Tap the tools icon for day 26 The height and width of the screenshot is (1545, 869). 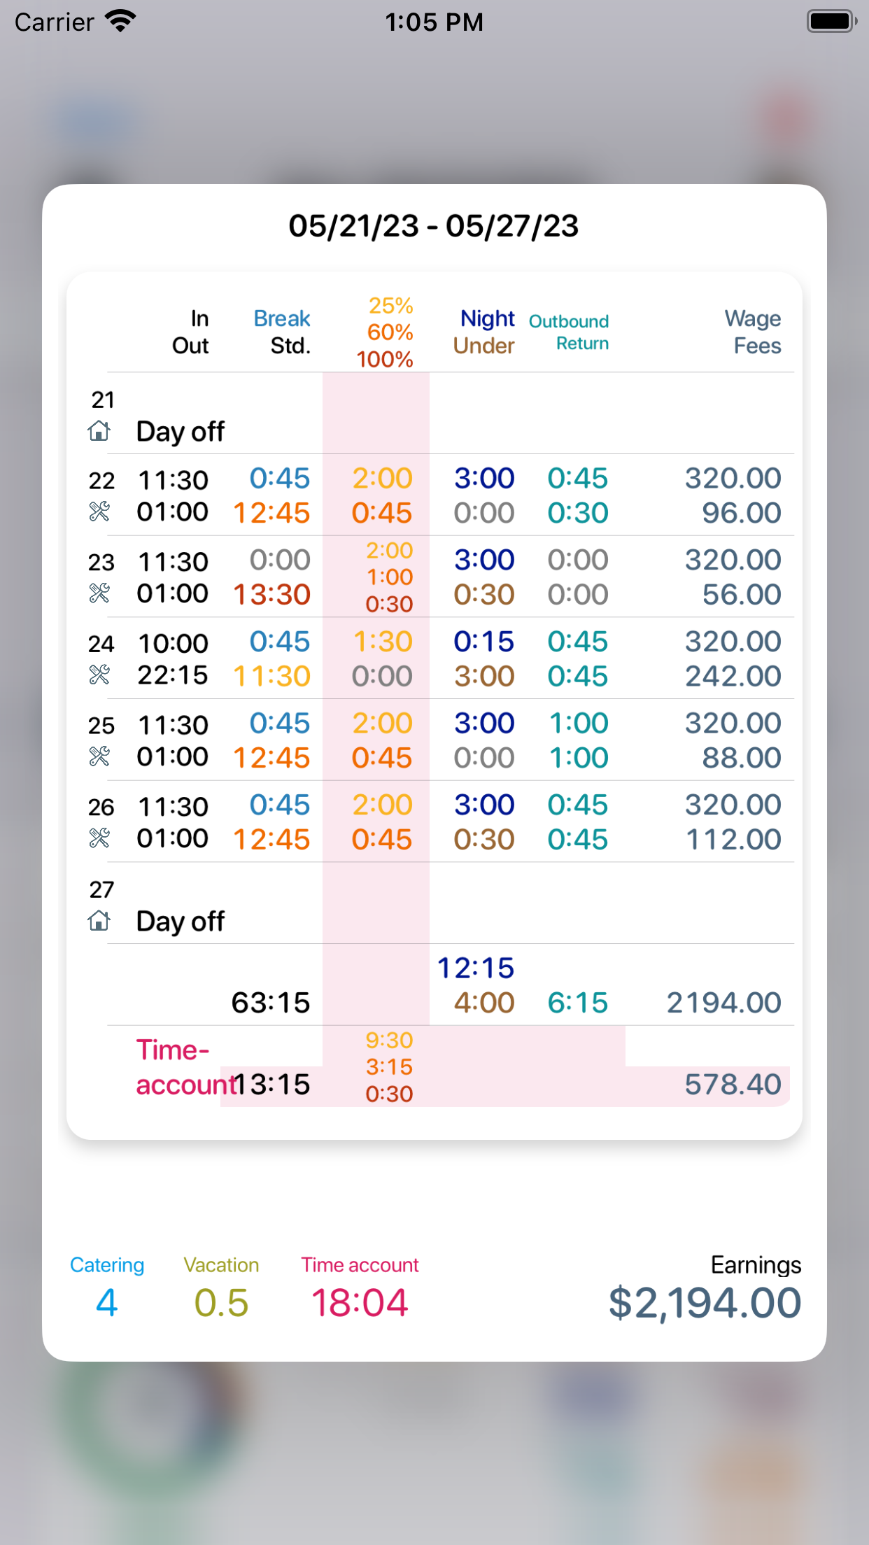click(99, 838)
